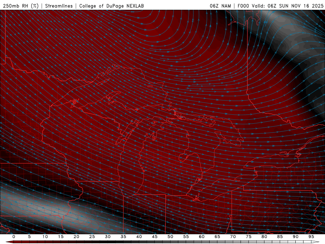Click the '55' label on the color scale
The image size is (325, 244).
[x=186, y=237]
